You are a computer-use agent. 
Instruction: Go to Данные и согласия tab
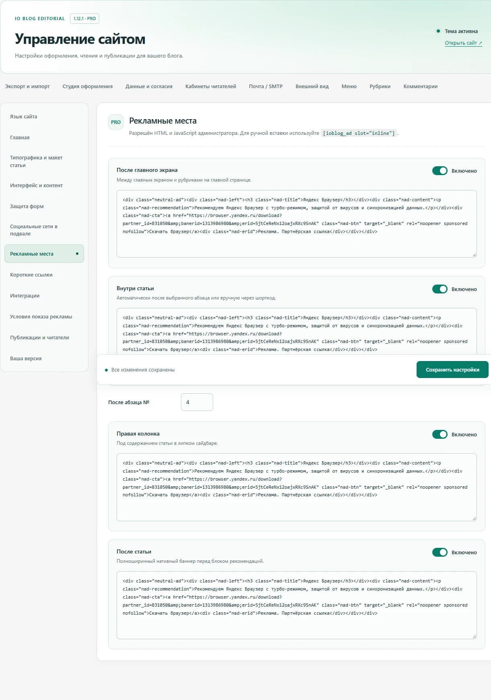pyautogui.click(x=149, y=86)
